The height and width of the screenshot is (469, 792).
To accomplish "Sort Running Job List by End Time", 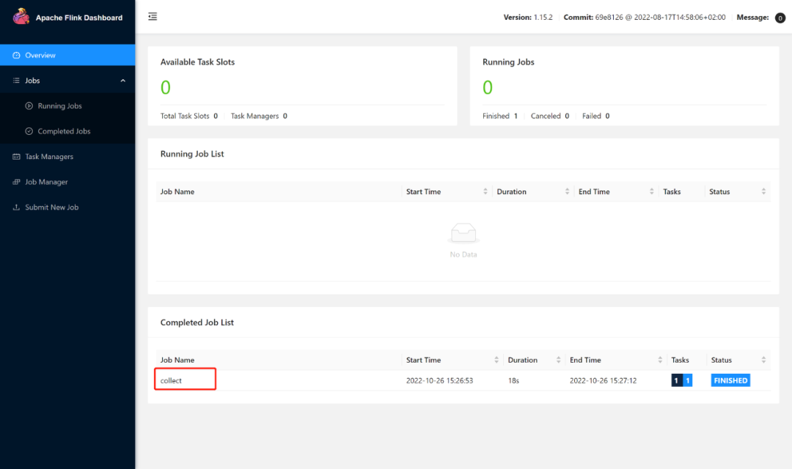I will click(x=652, y=191).
